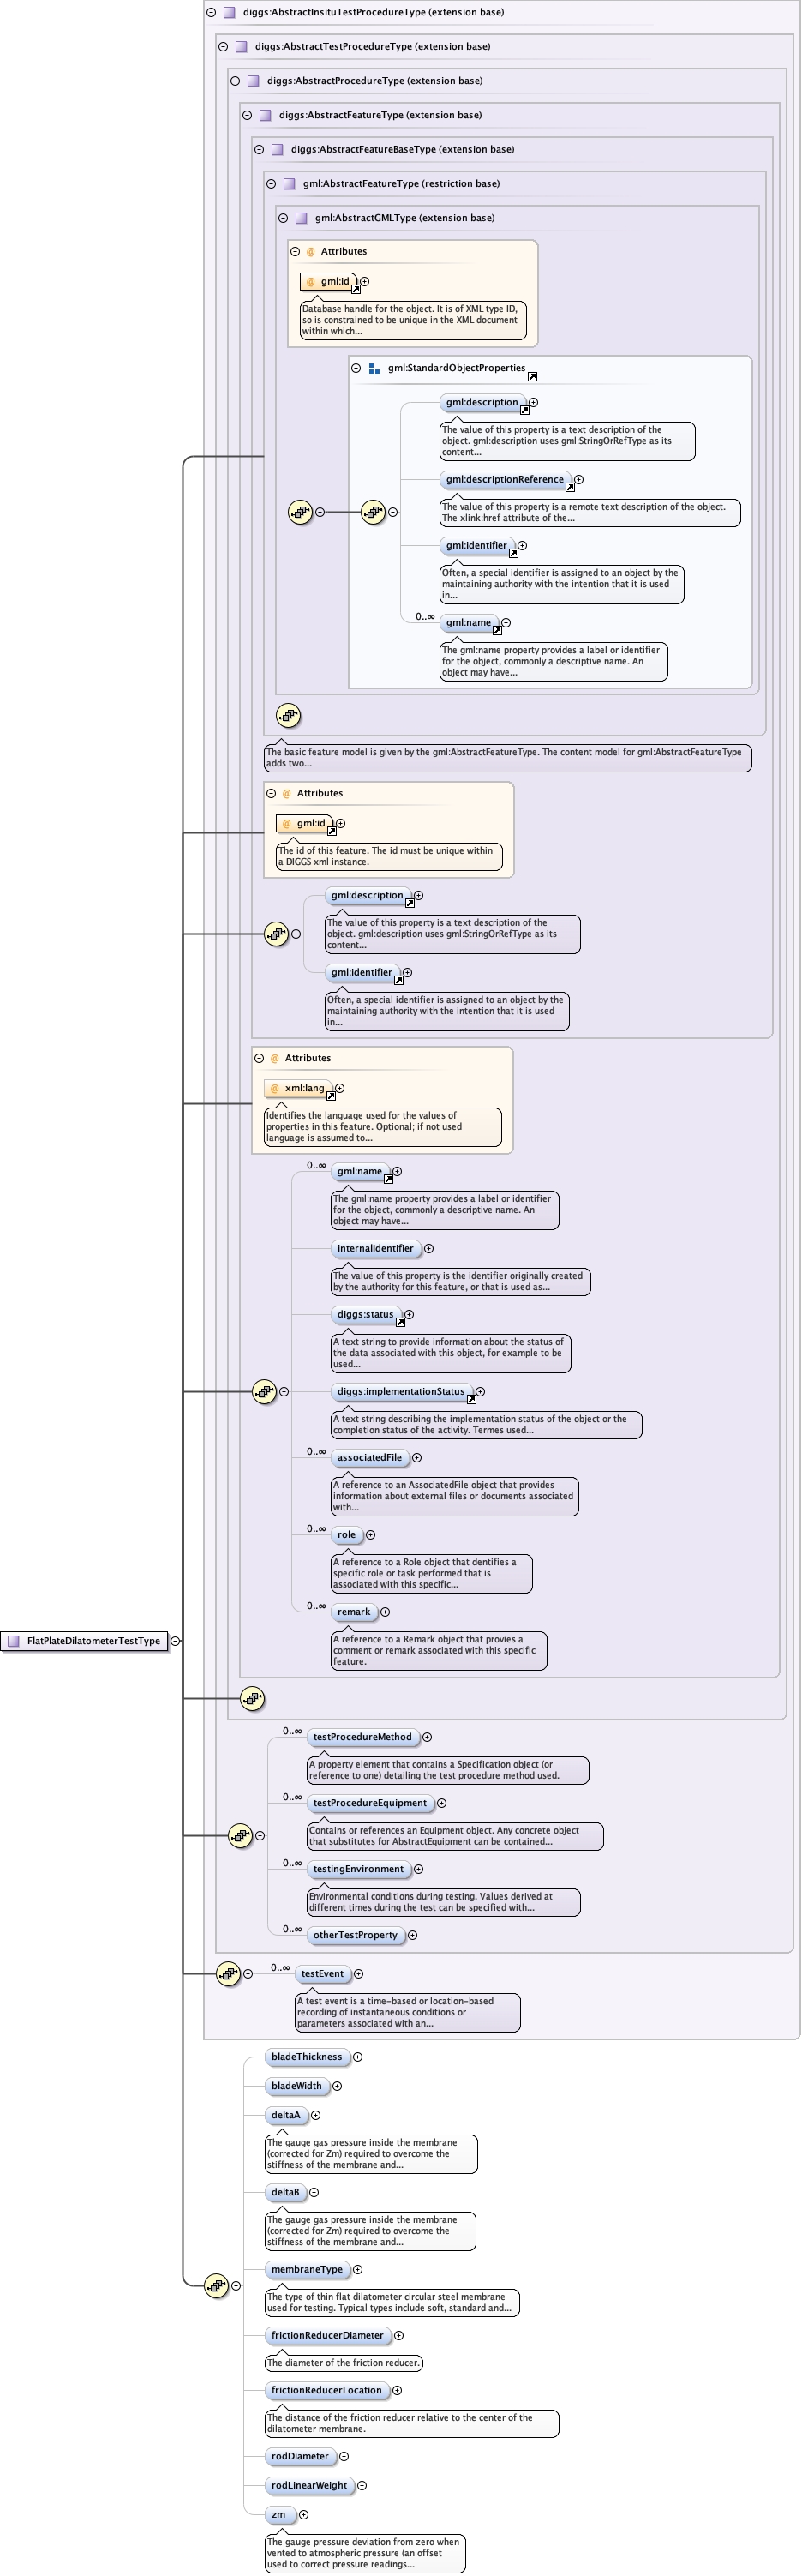
Task: Expand the otherTestProperty element
Action: pos(413,1935)
